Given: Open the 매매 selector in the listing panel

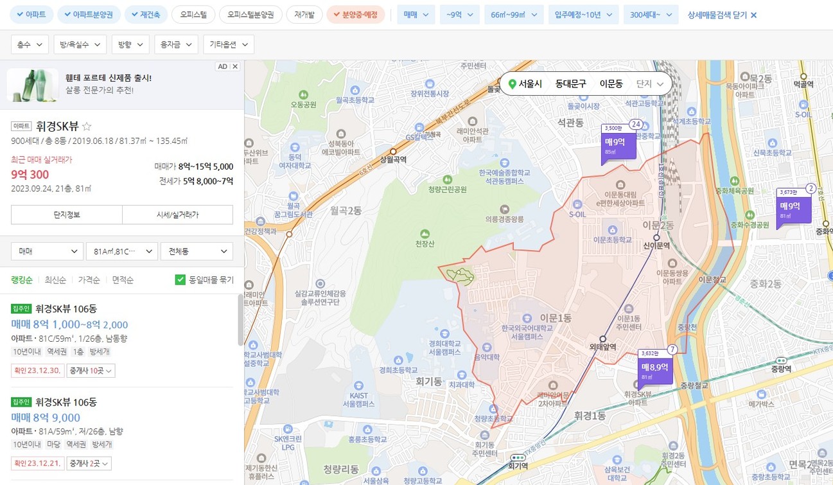Looking at the screenshot, I should pos(48,251).
